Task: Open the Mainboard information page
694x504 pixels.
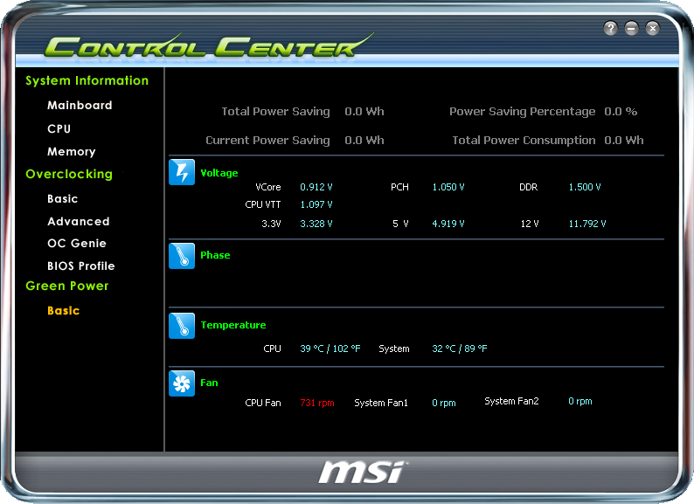Action: [80, 106]
